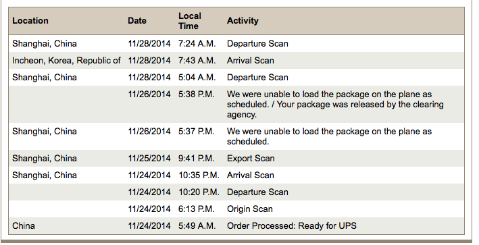Click the released by clearing agency message
Image resolution: width=479 pixels, height=245 pixels.
pos(335,105)
